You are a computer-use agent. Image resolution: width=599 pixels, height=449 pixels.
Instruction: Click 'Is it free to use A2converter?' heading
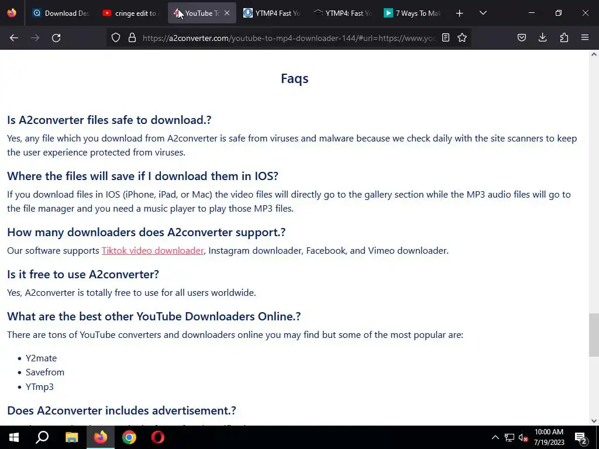[x=83, y=274]
